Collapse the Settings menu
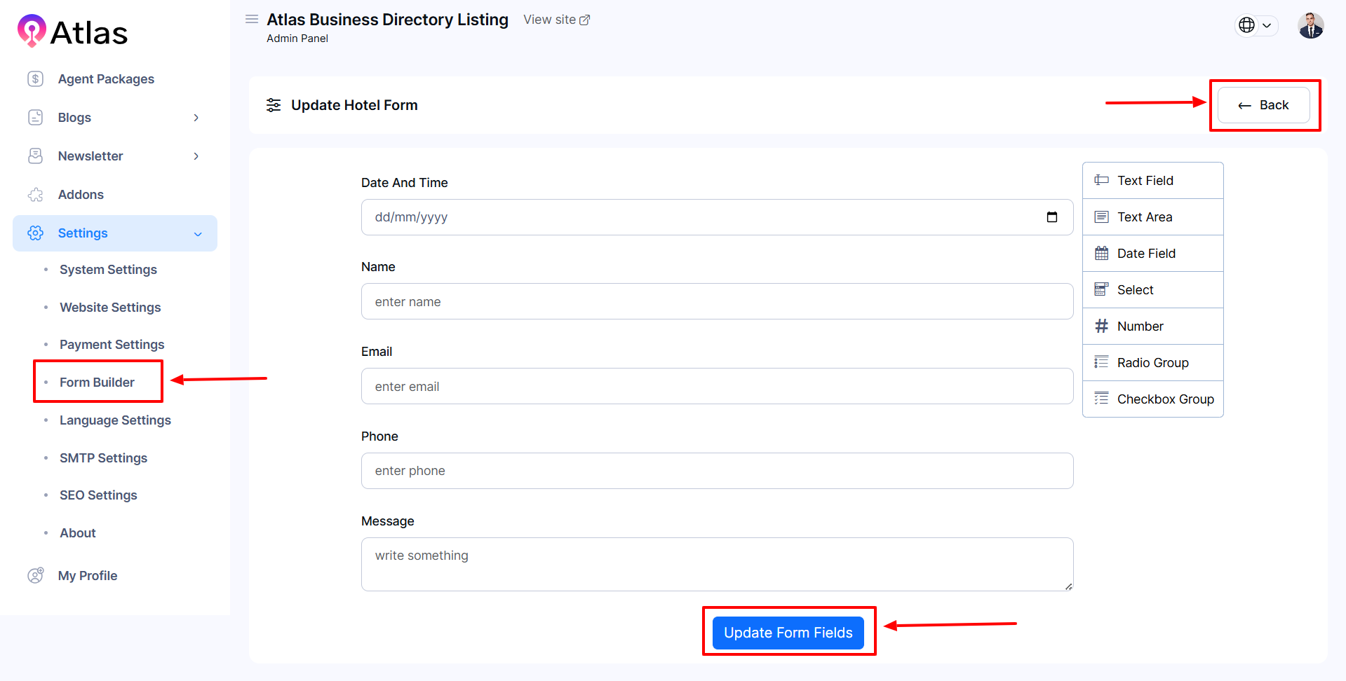Viewport: 1346px width, 681px height. [197, 233]
